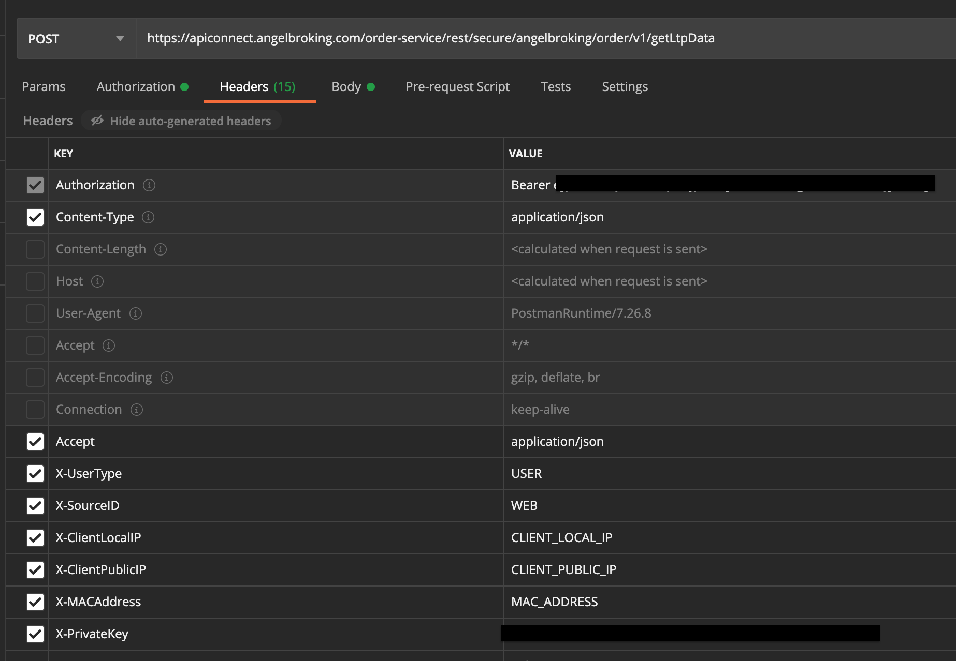Screen dimensions: 956x661
Task: Toggle the Content-Length header checkbox
Action: (35, 249)
